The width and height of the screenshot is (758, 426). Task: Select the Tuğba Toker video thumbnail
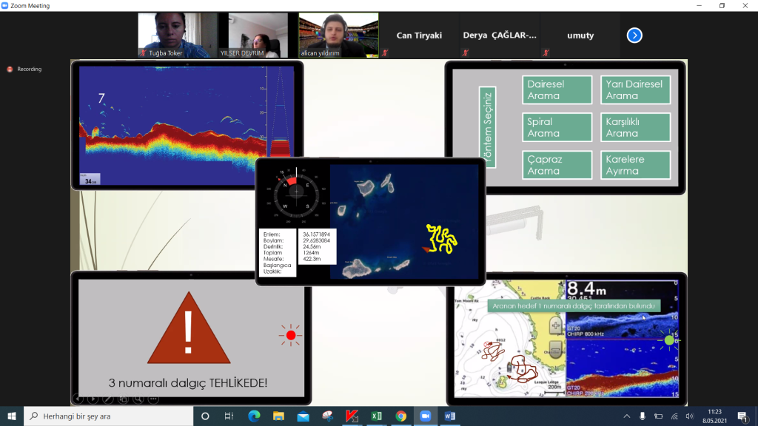click(178, 35)
